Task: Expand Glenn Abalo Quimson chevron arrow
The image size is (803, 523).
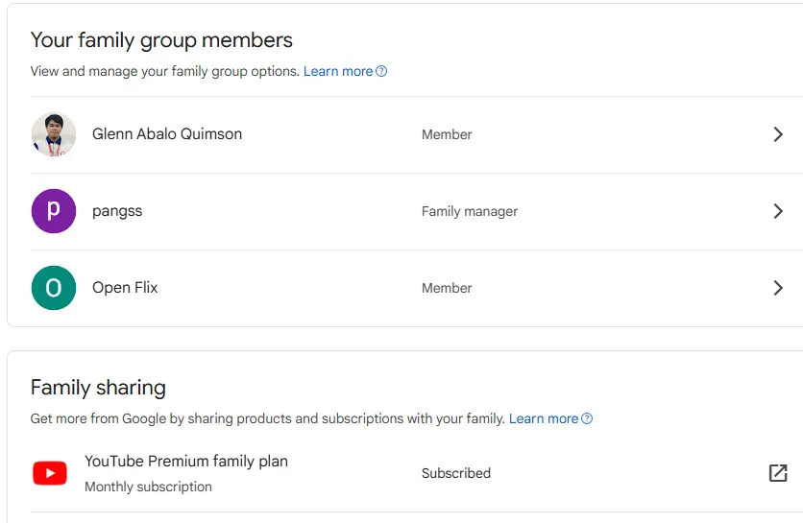Action: [x=778, y=134]
